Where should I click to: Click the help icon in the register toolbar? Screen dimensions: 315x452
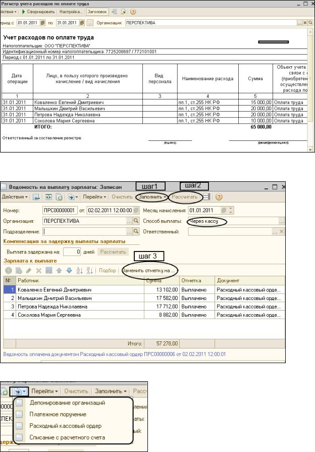pyautogui.click(x=133, y=12)
